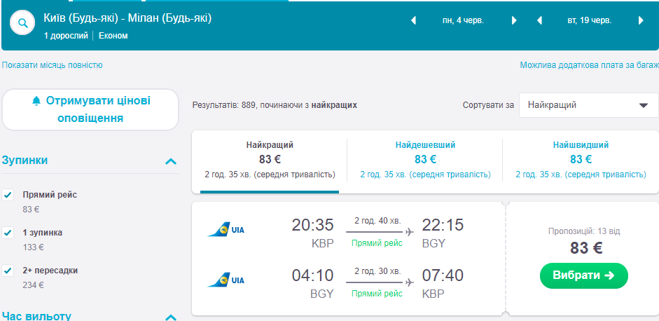Click UIA airline logo on return flight
The image size is (659, 321).
coord(226,280)
